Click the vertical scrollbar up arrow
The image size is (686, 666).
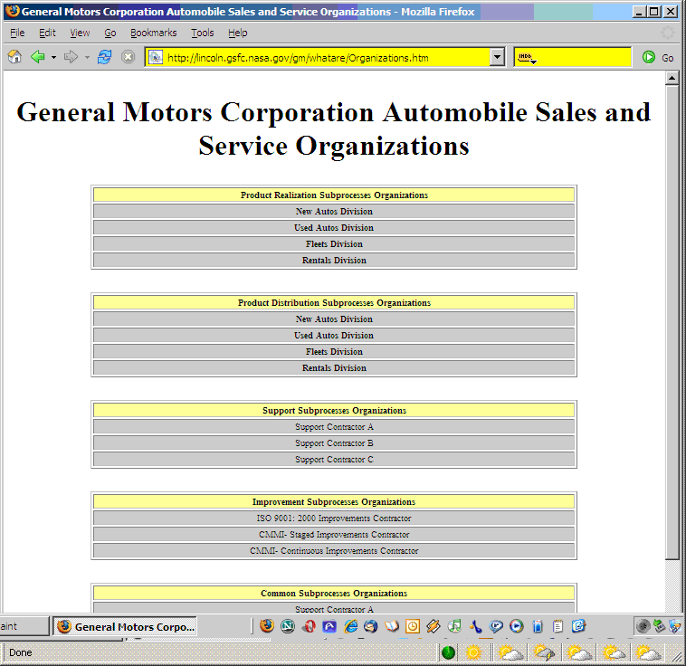coord(672,78)
